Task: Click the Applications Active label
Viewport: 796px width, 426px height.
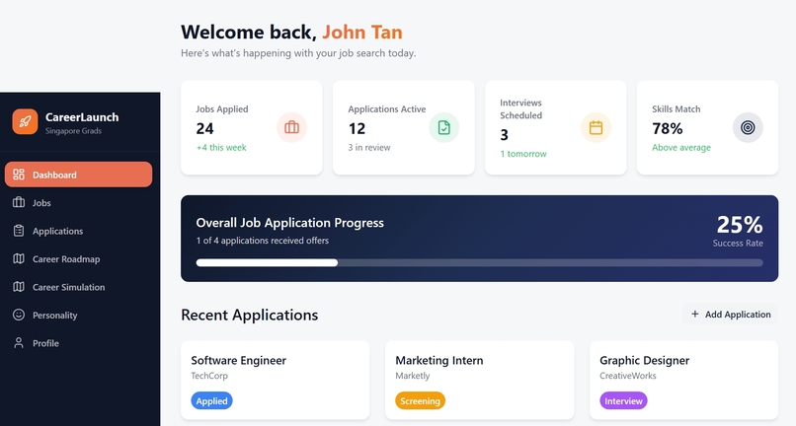Action: (387, 109)
